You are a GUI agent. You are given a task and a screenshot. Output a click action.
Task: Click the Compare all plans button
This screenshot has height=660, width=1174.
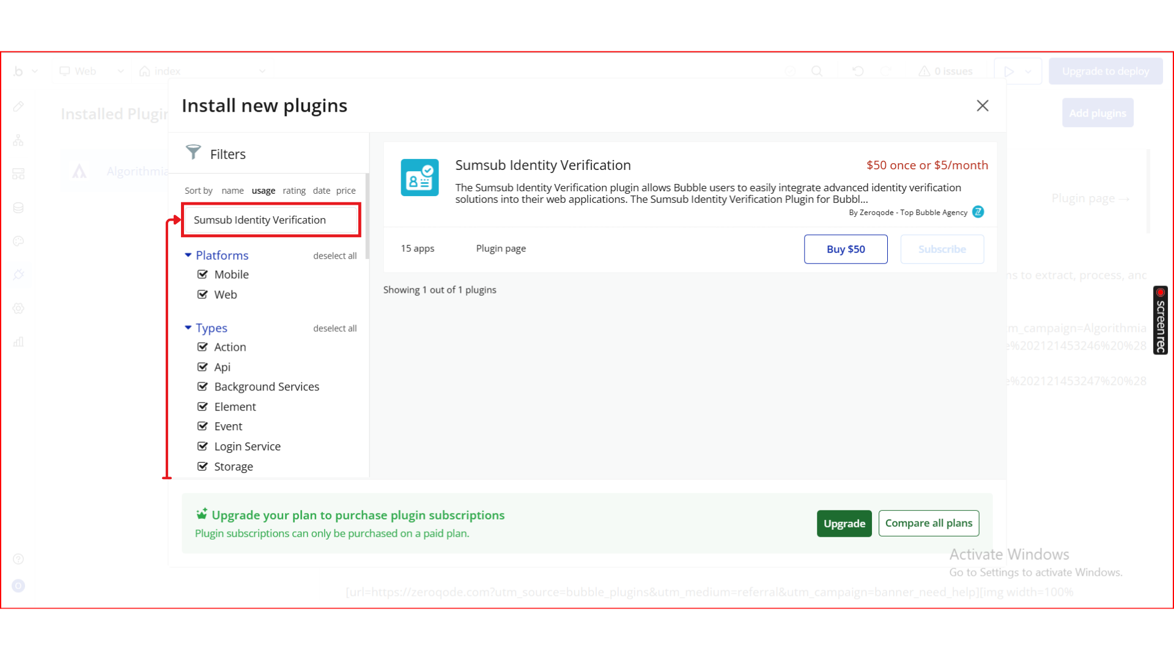point(928,523)
